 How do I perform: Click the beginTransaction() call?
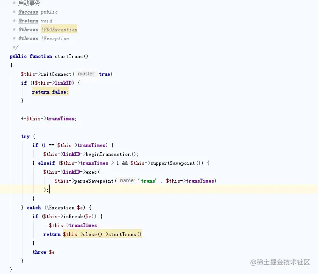pyautogui.click(x=112, y=155)
